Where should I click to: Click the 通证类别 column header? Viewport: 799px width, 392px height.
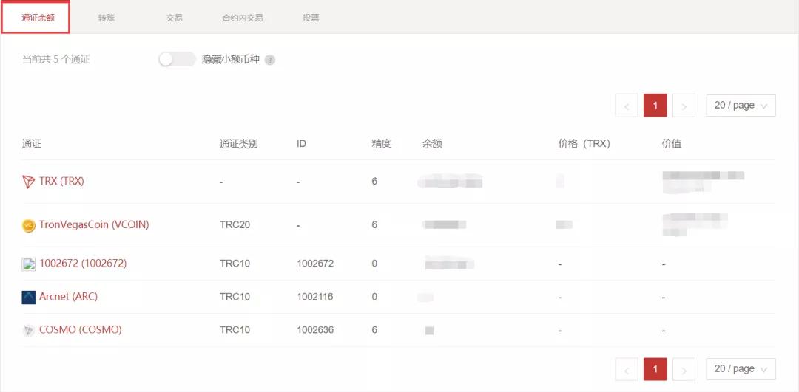point(238,144)
